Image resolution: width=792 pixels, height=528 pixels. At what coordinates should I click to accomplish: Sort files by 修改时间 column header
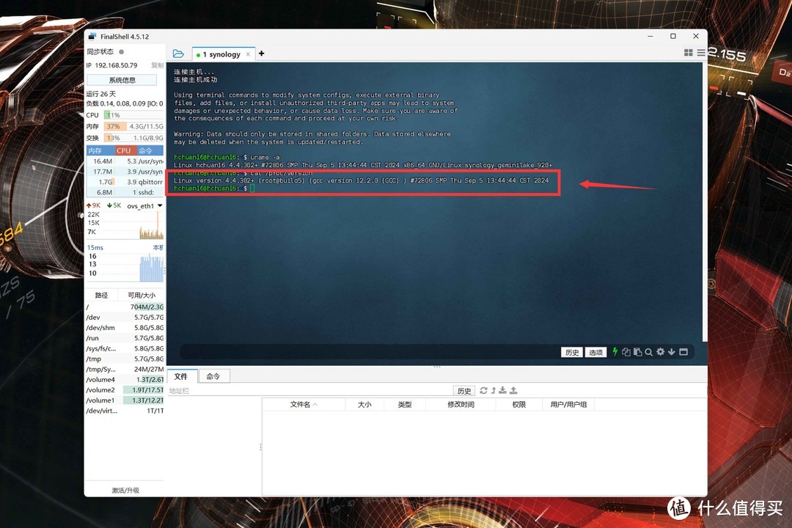[461, 404]
